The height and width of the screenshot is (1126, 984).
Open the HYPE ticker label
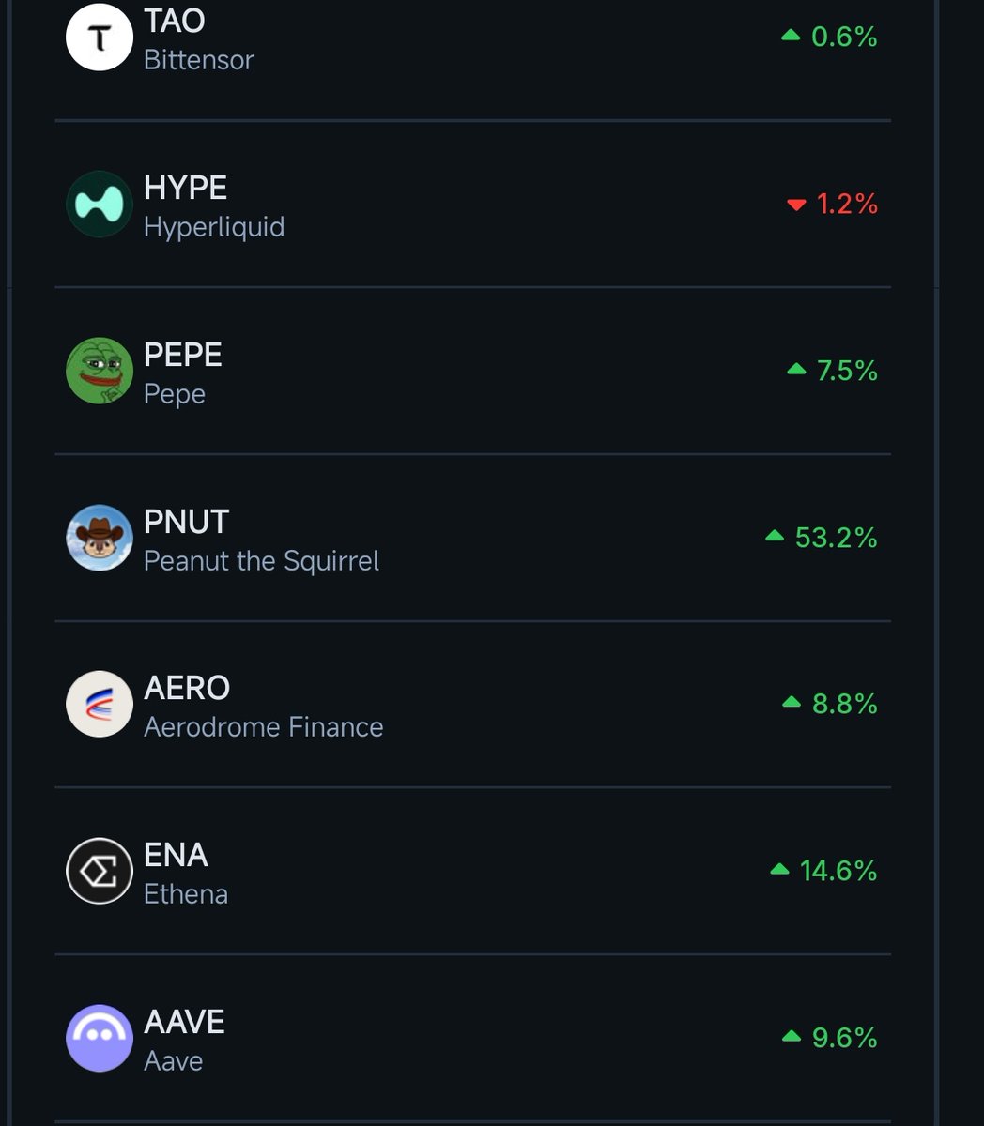pos(185,188)
